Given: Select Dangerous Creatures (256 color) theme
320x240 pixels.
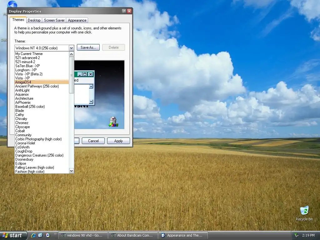Looking at the screenshot, I should [42, 155].
